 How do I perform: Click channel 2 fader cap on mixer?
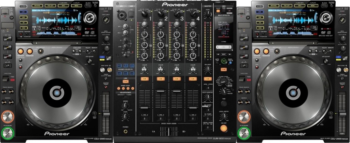coord(161,91)
